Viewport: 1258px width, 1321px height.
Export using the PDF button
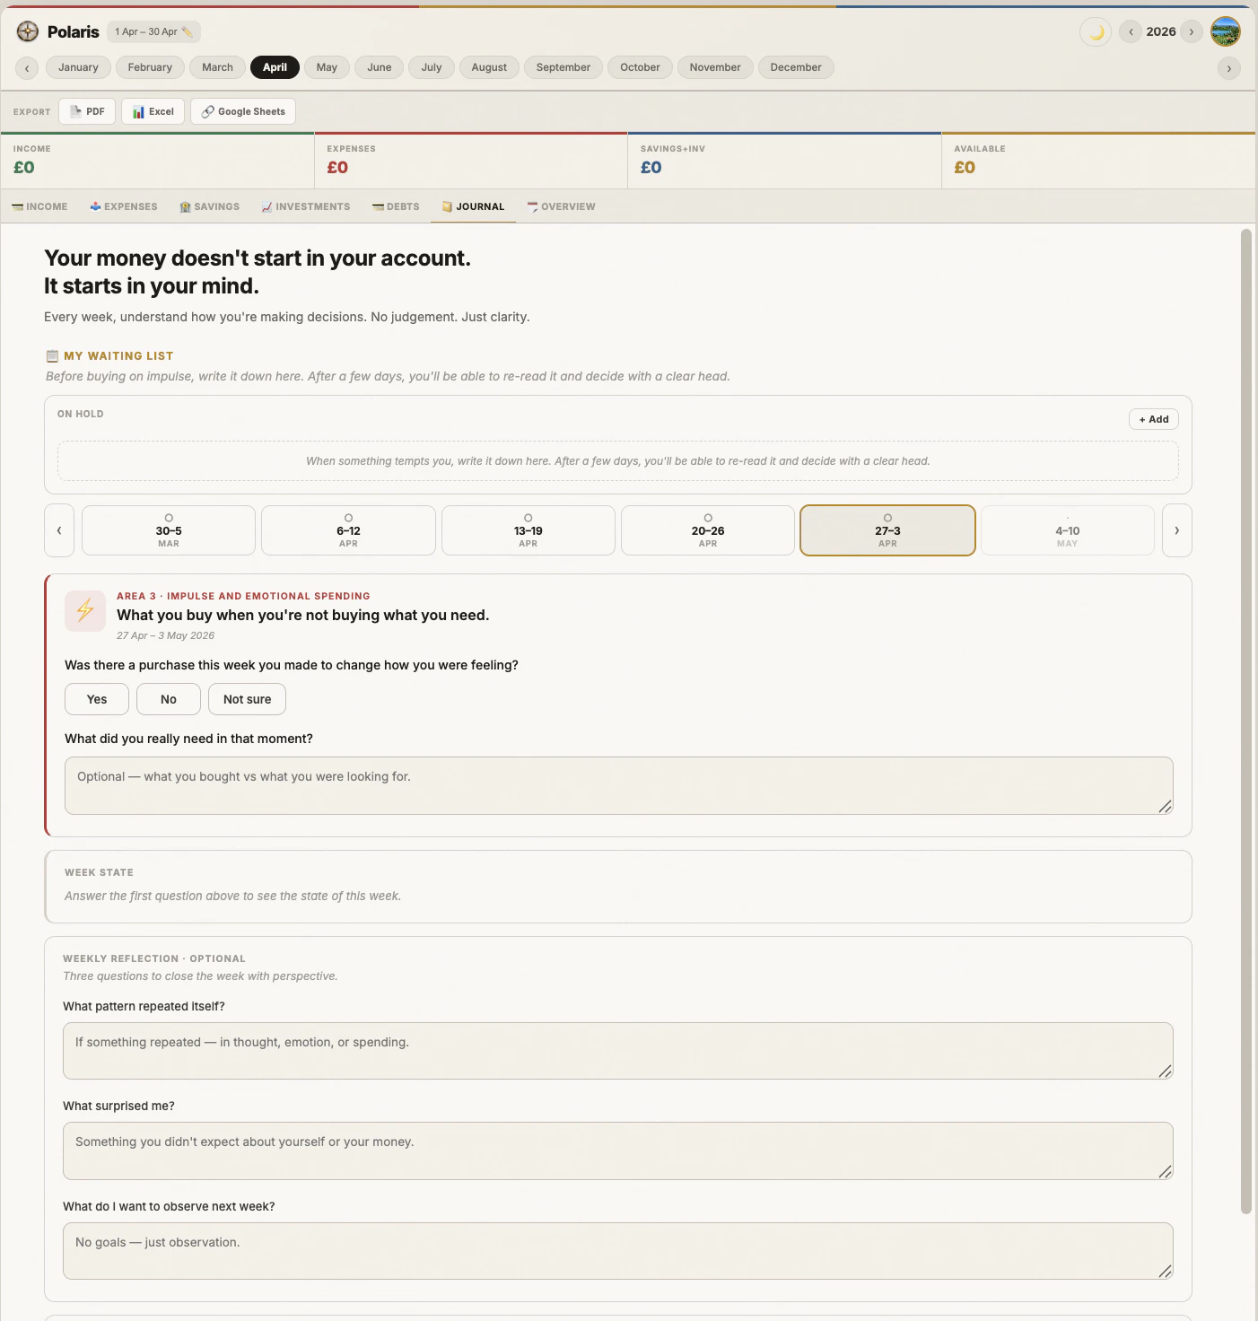click(88, 111)
